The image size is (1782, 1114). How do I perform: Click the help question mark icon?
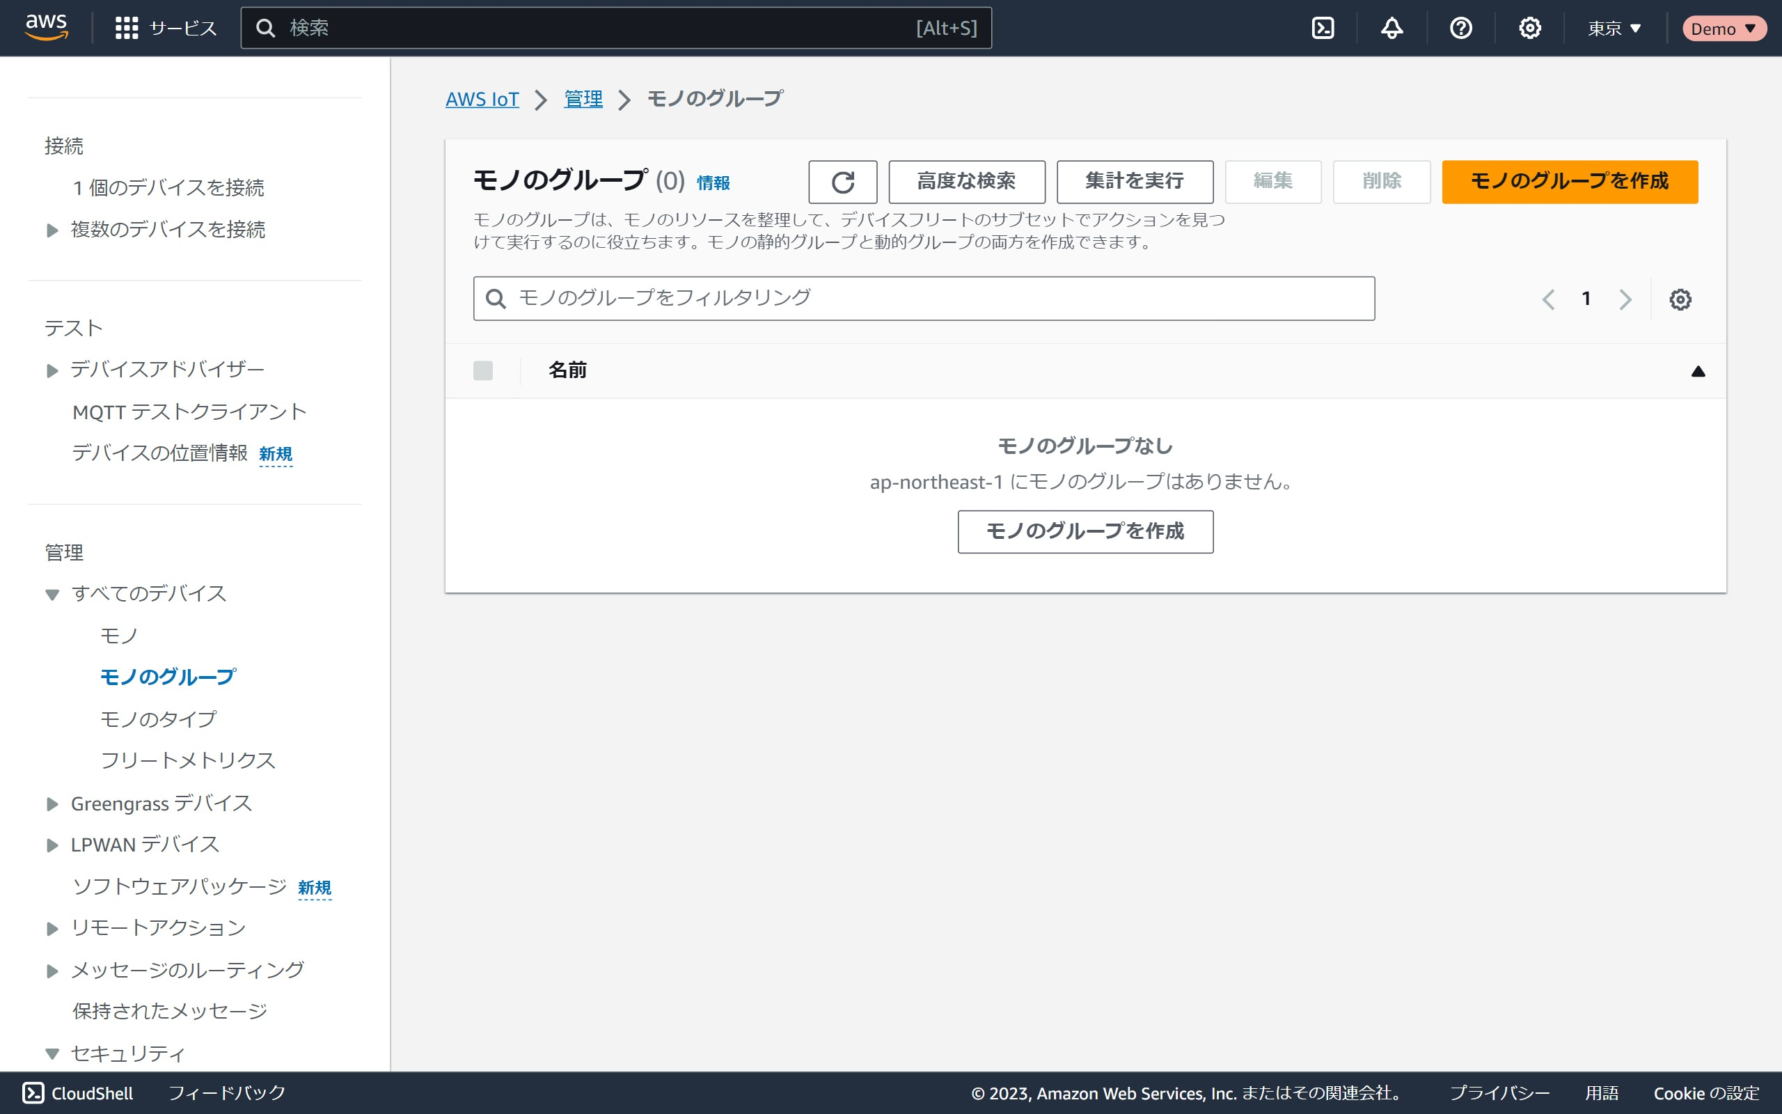point(1460,28)
